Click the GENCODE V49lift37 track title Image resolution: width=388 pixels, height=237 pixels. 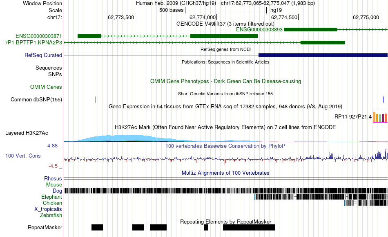coord(225,24)
